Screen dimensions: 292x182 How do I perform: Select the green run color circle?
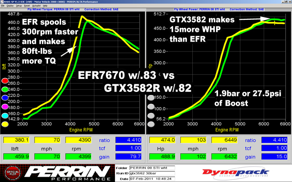click(x=5, y=89)
